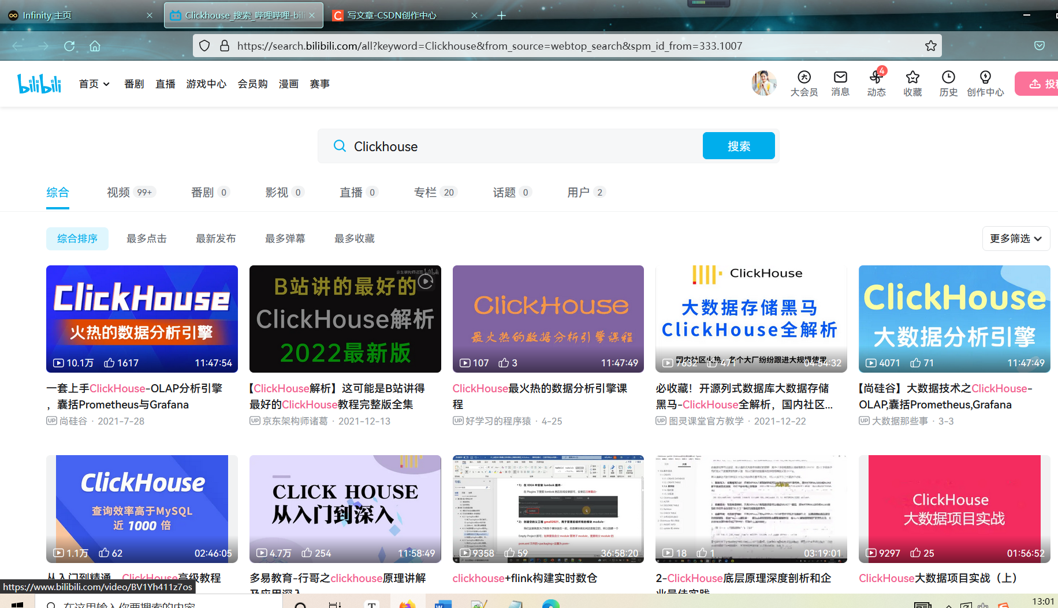Open the 查询效率高于MySQL thumbnail

coord(142,509)
